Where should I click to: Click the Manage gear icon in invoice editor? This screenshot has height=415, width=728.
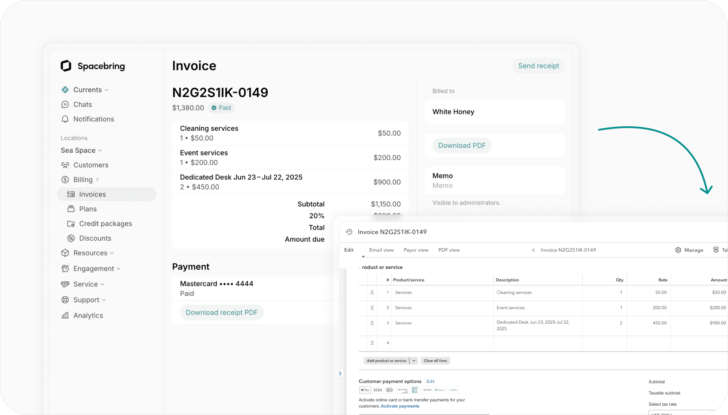click(x=679, y=250)
